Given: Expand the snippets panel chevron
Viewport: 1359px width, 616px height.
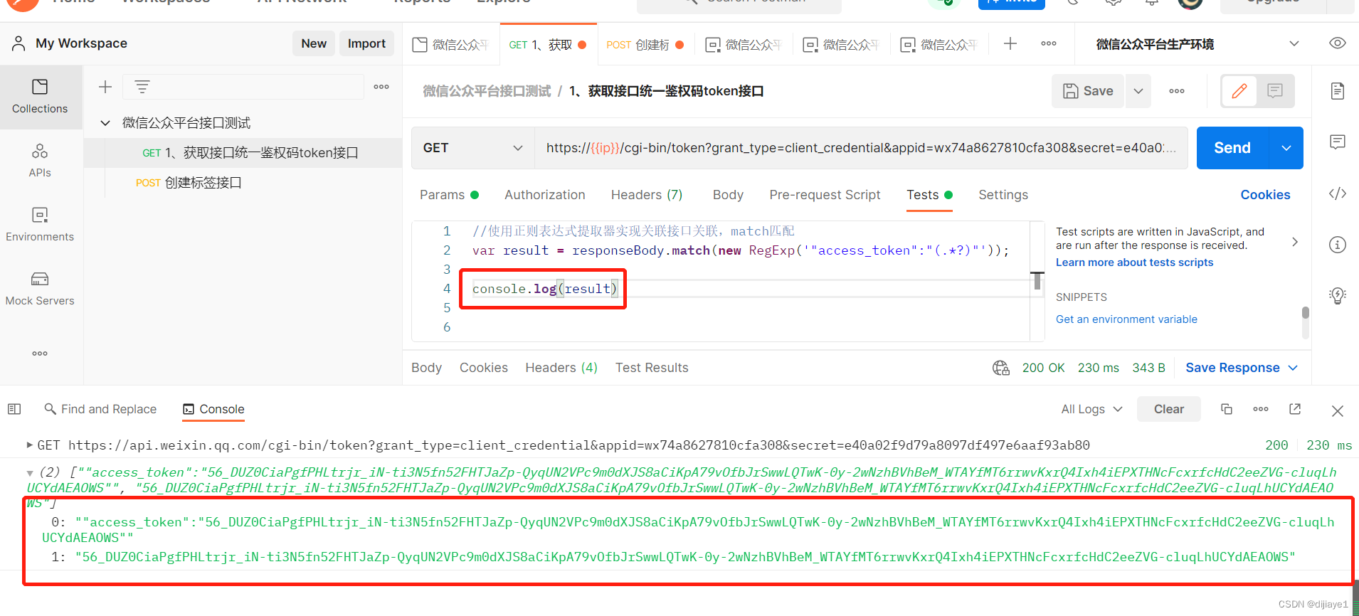Looking at the screenshot, I should [x=1295, y=242].
